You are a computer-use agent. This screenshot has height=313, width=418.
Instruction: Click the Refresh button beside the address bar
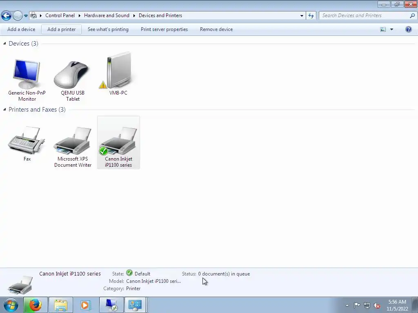(x=311, y=15)
